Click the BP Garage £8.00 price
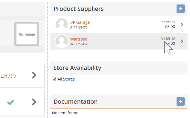190x118 pixels. [x=170, y=27]
